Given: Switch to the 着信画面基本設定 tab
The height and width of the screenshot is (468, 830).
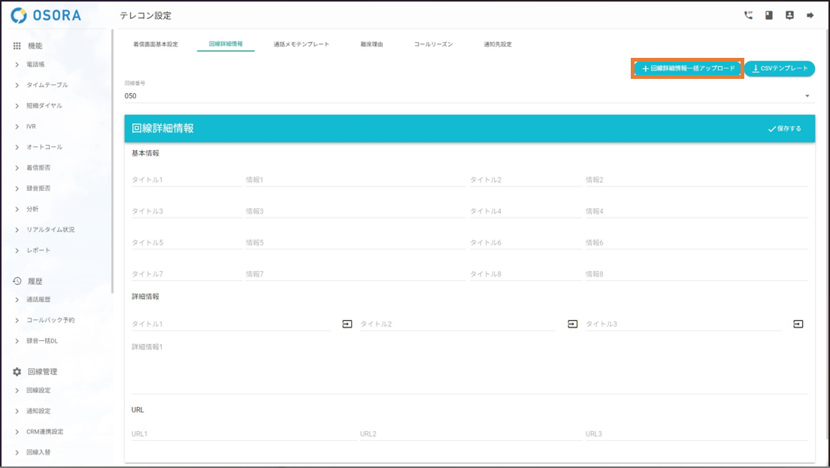Looking at the screenshot, I should pyautogui.click(x=156, y=44).
